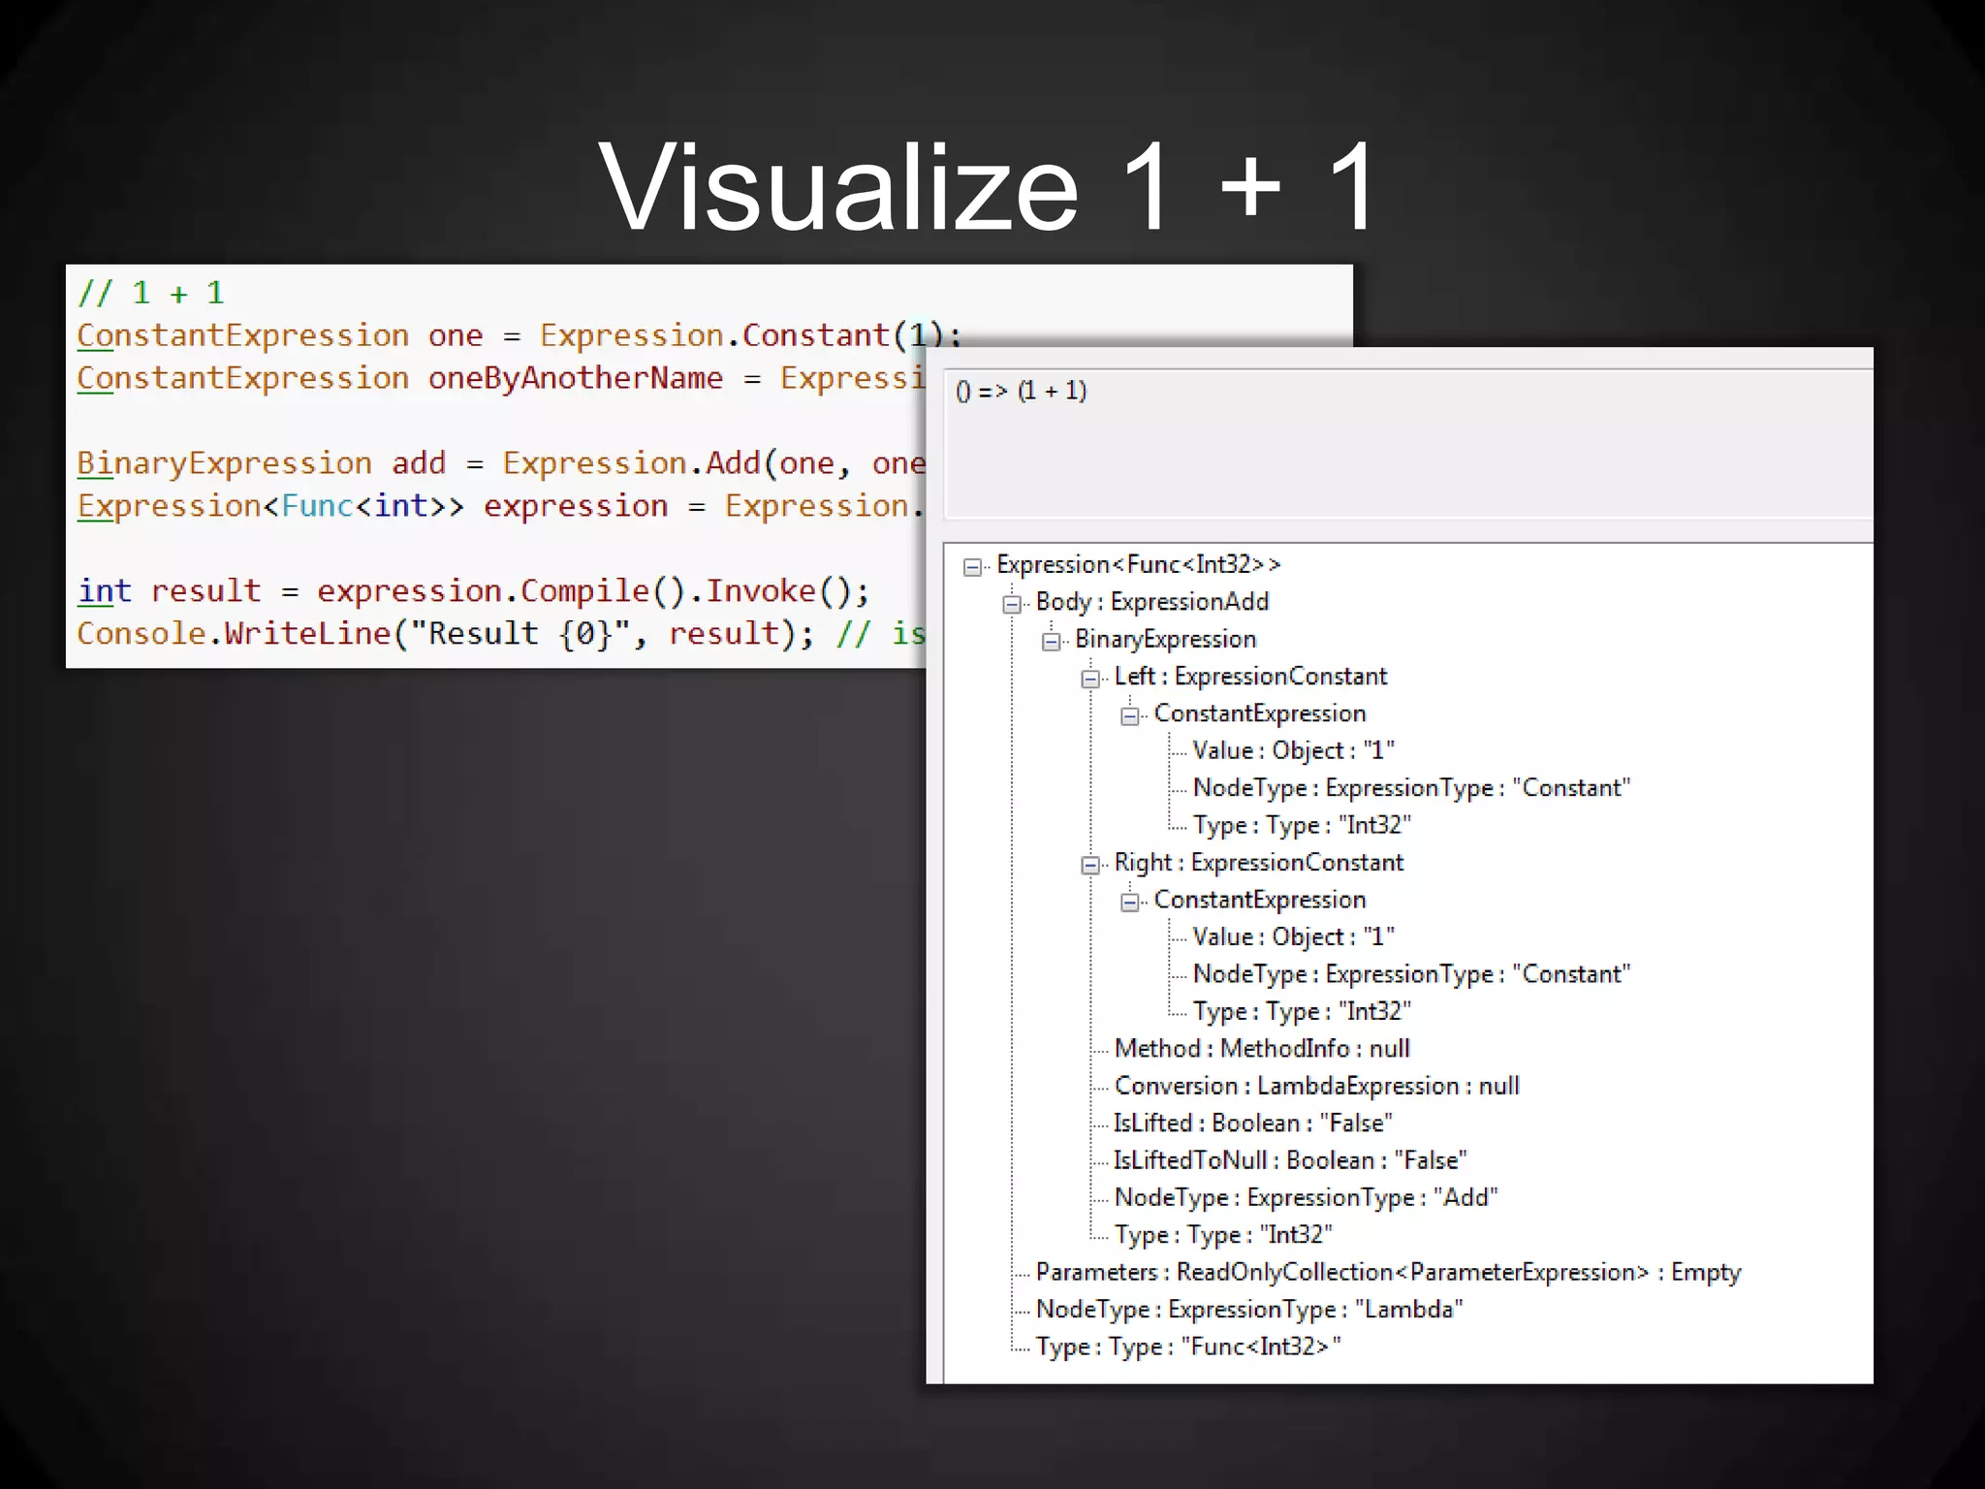Click the oneByAnotherName variable in code
1985x1489 pixels.
pyautogui.click(x=576, y=378)
